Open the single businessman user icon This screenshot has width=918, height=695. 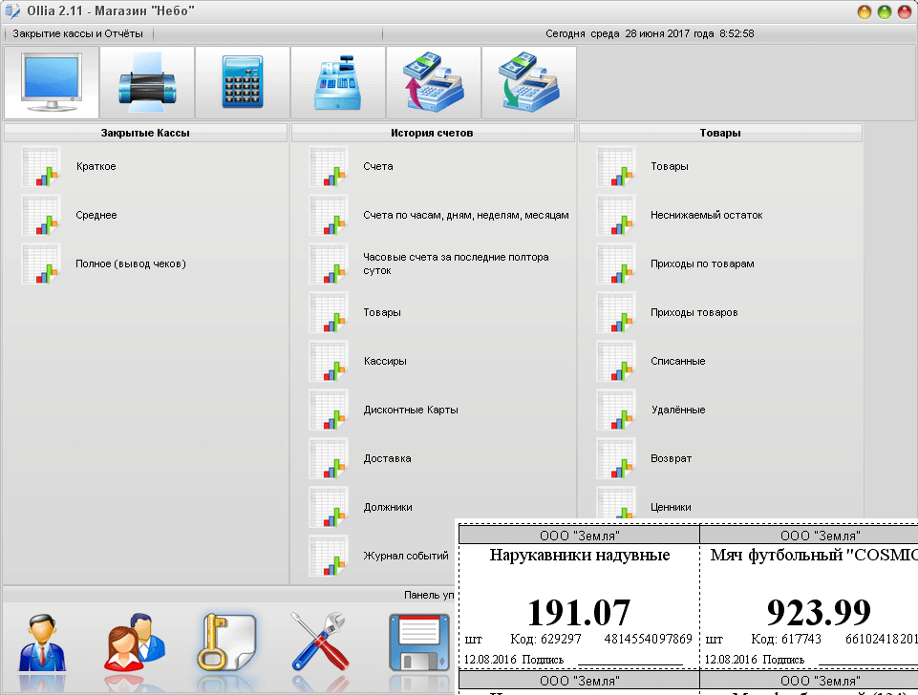pos(42,642)
